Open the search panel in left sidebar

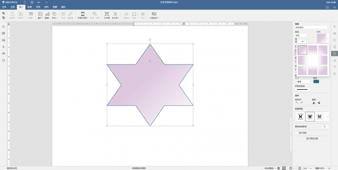4,27
